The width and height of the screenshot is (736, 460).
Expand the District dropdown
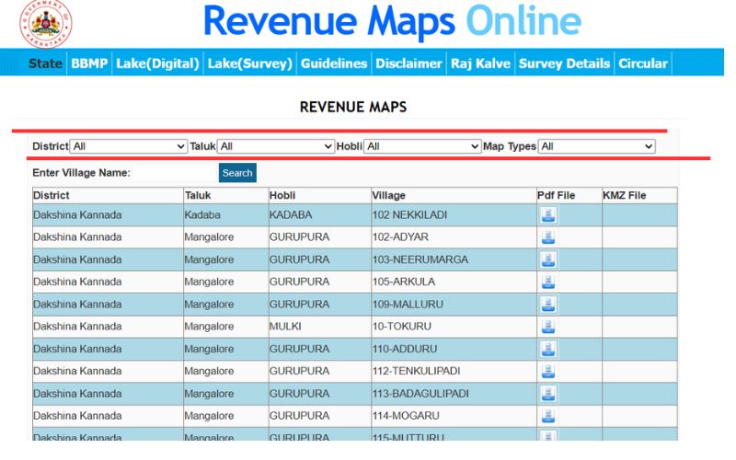(129, 146)
